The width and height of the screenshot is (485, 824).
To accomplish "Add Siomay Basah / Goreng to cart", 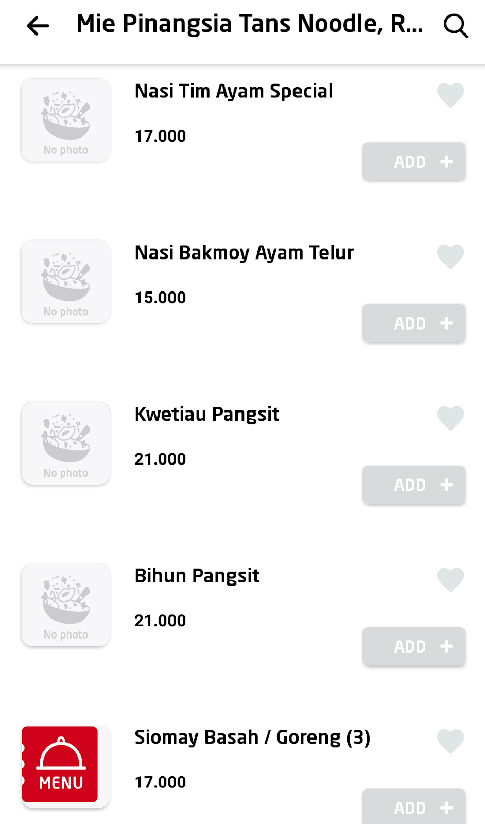I will [414, 807].
